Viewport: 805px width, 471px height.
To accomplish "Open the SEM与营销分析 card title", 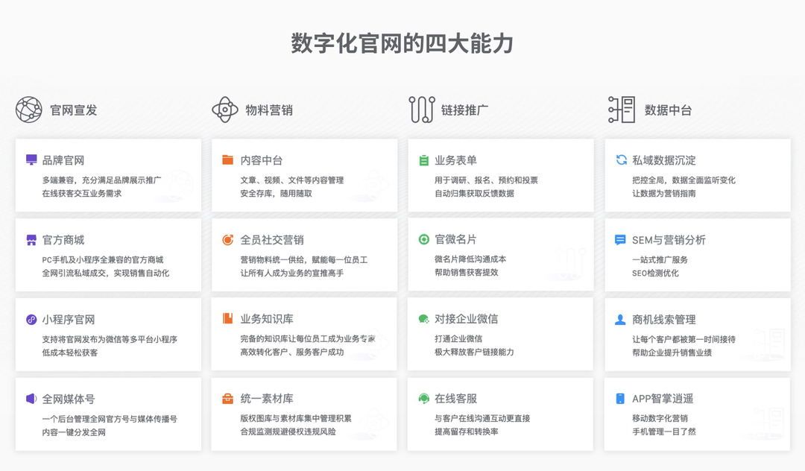I will coord(669,240).
